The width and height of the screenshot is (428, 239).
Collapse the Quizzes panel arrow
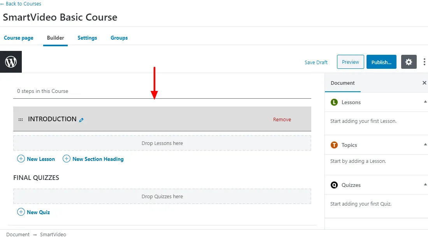[425, 185]
